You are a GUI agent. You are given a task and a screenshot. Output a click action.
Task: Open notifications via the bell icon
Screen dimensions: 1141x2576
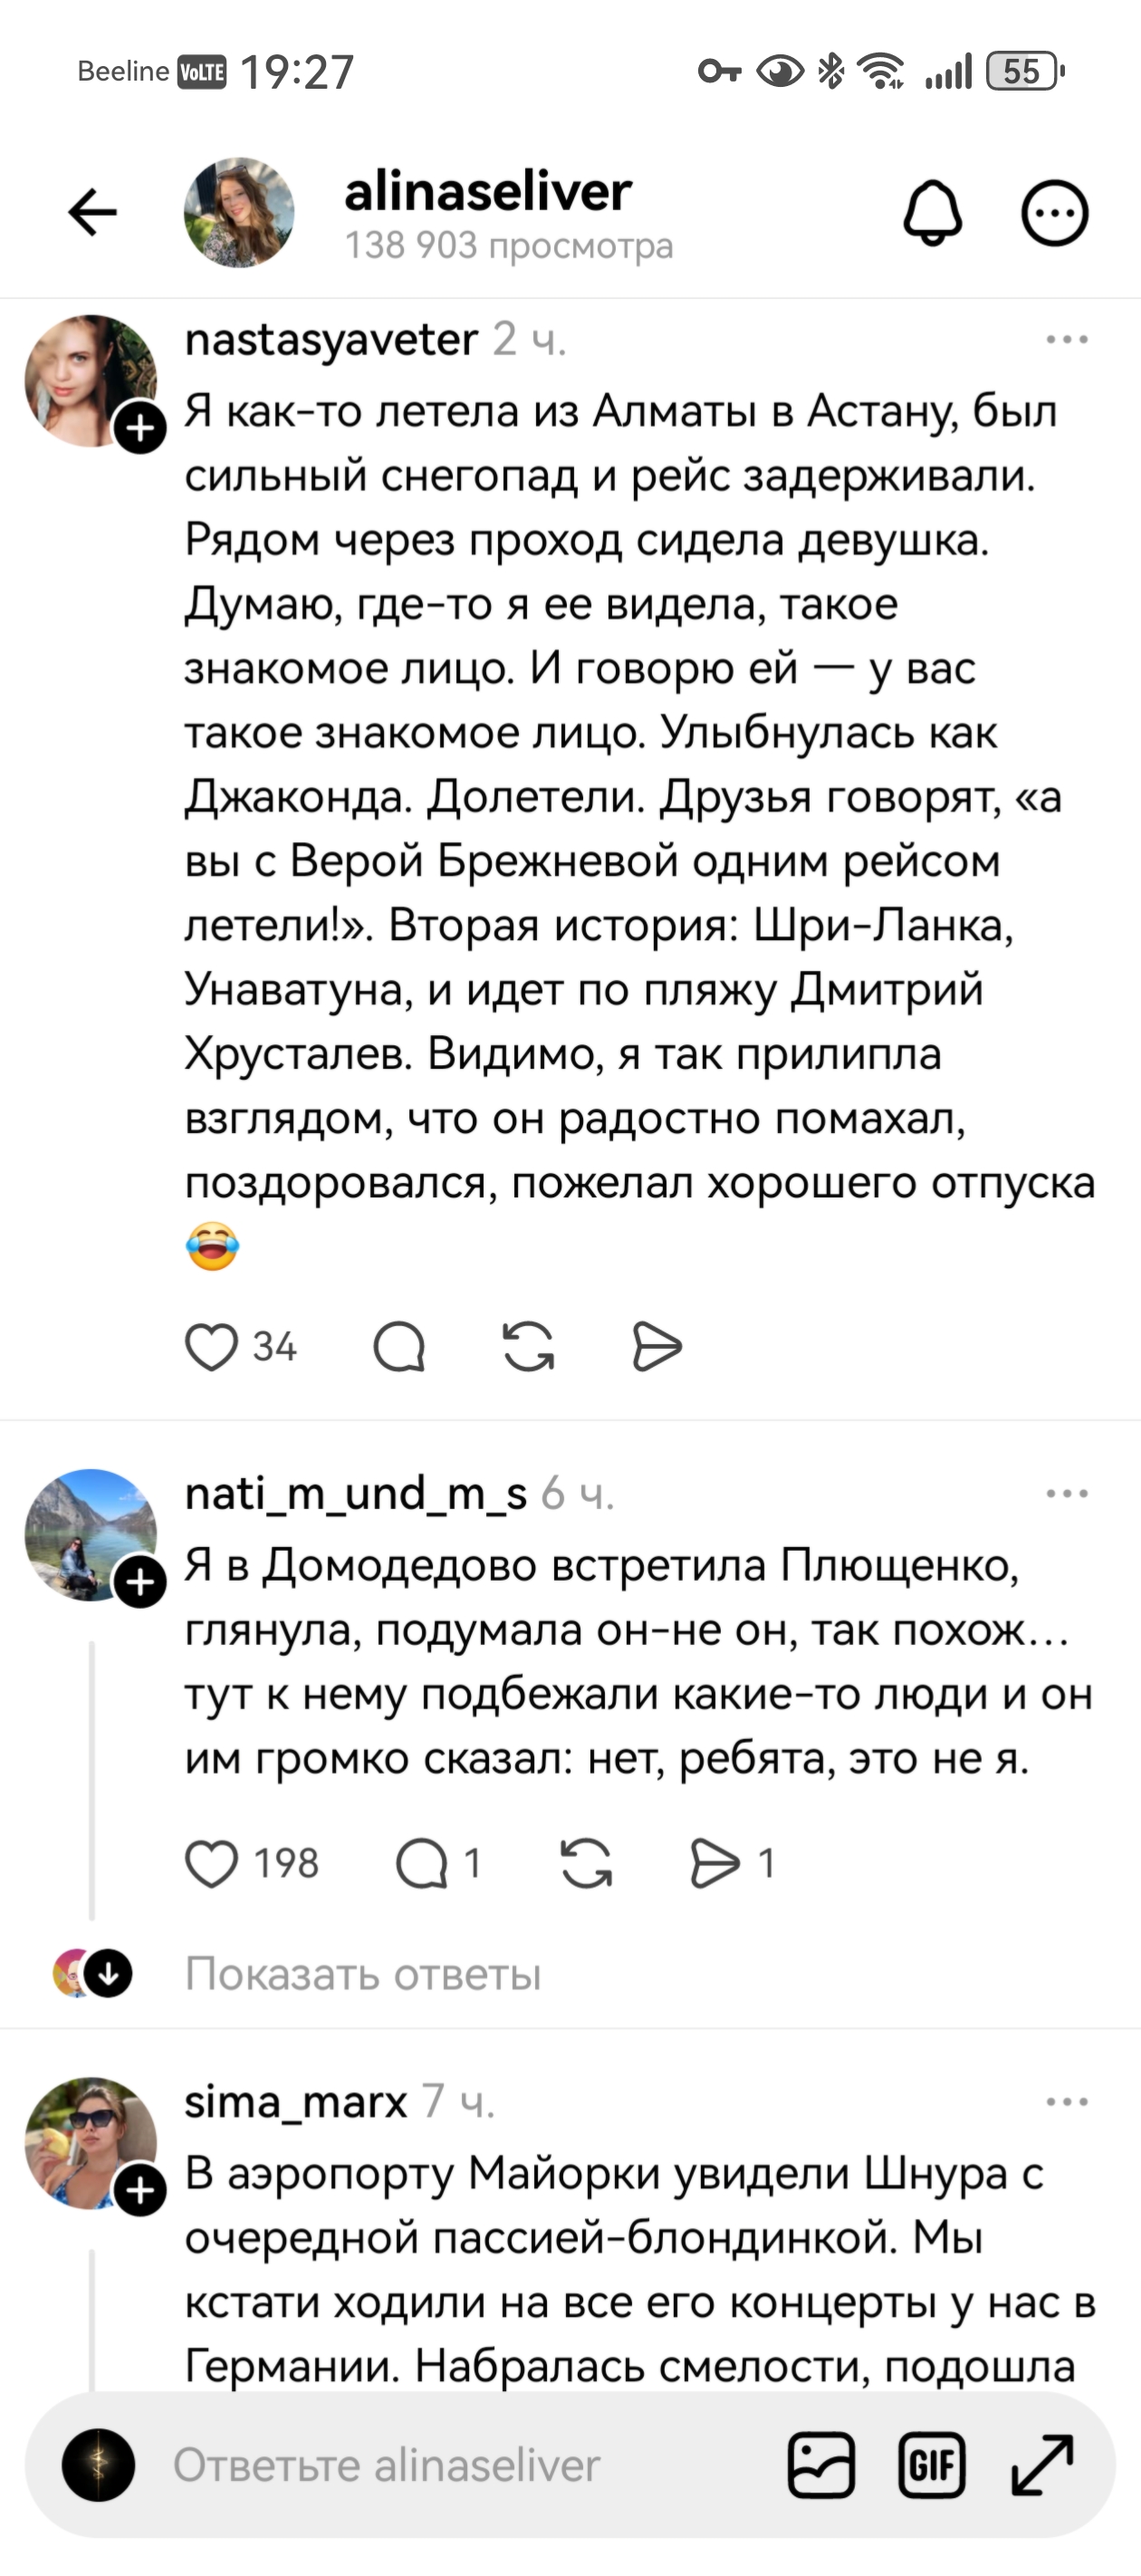(931, 214)
